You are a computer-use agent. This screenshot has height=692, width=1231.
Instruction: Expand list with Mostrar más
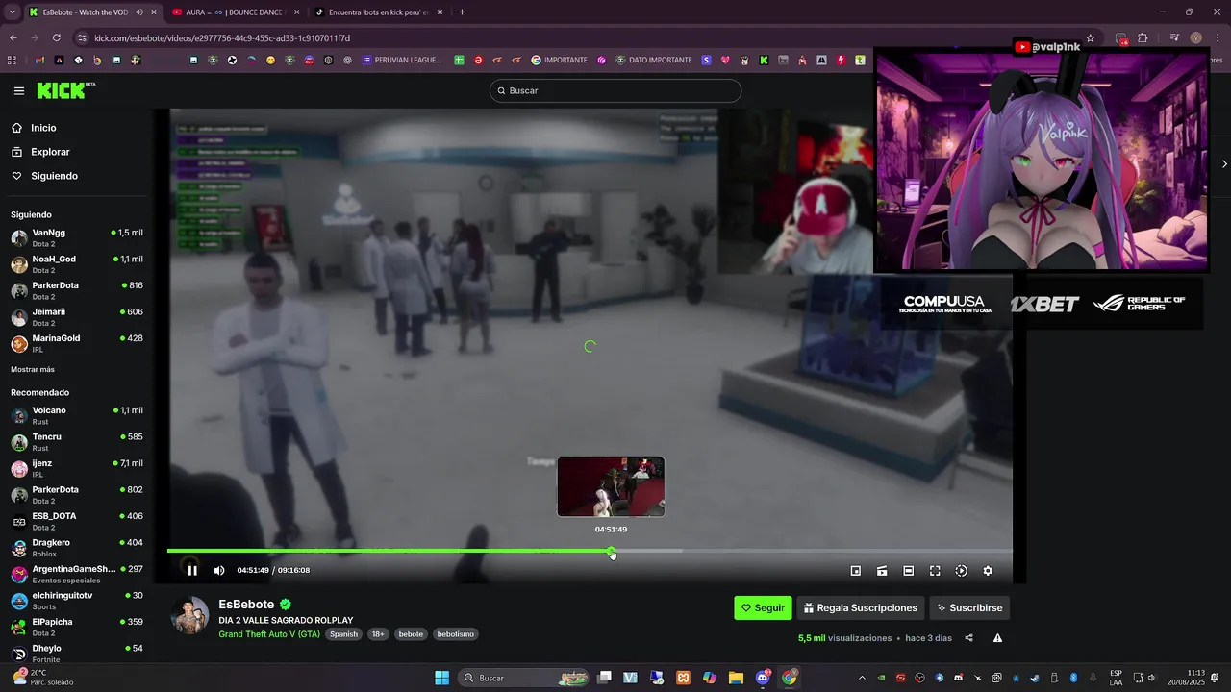tap(33, 369)
